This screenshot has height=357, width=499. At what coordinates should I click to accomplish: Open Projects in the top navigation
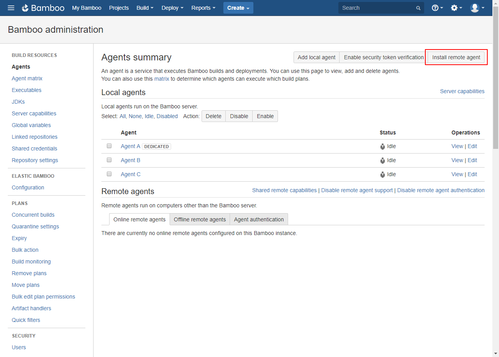(x=119, y=8)
